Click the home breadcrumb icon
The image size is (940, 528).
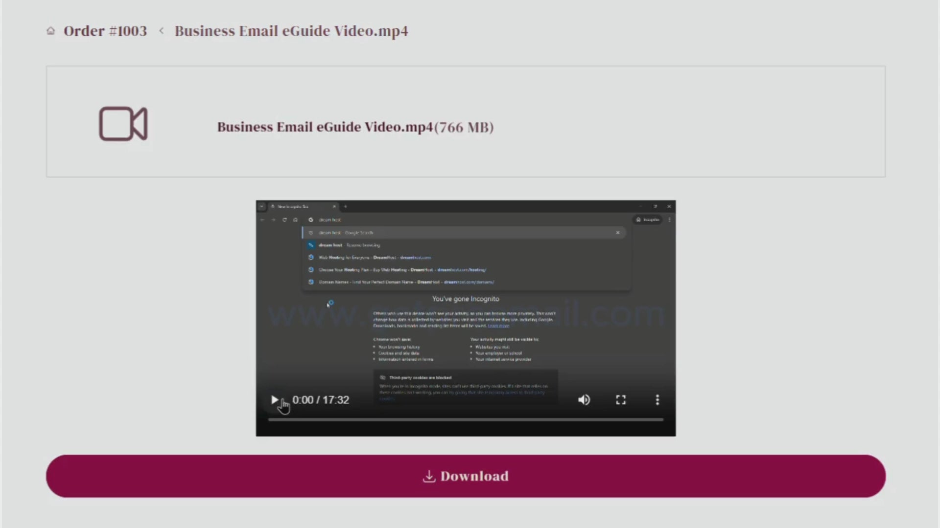(51, 30)
